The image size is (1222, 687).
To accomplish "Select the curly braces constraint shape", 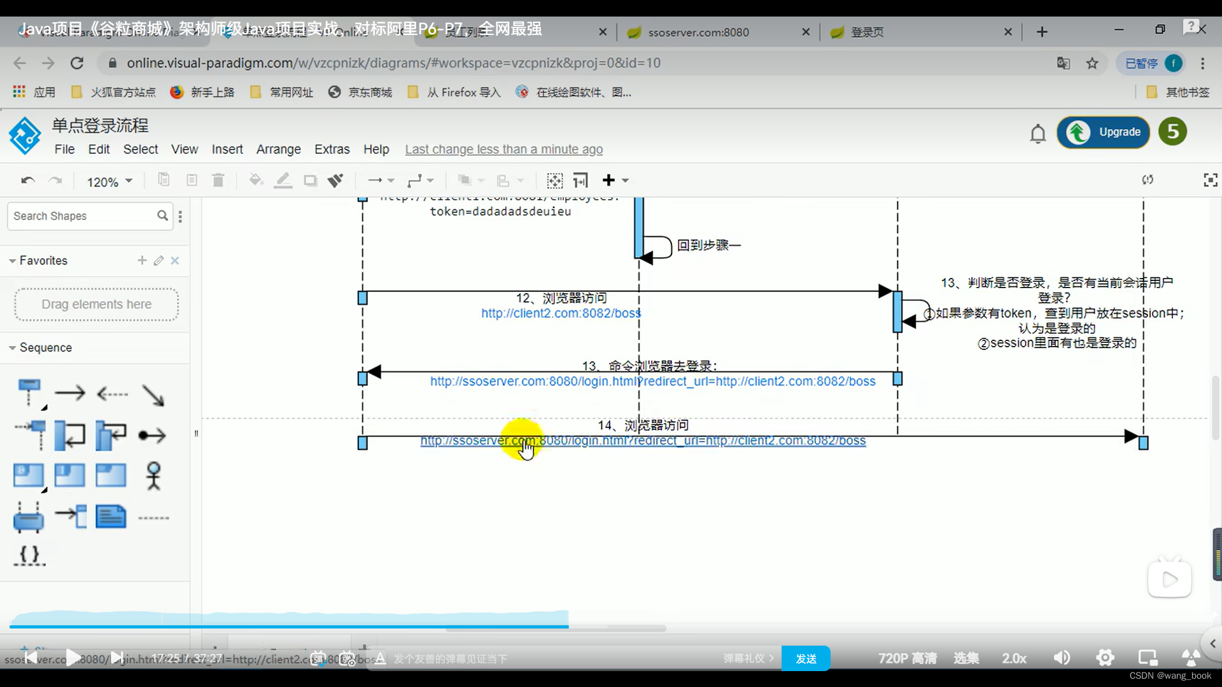I will point(29,555).
